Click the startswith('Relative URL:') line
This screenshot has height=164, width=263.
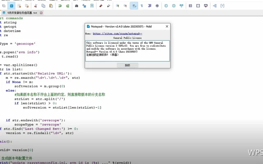point(36,73)
